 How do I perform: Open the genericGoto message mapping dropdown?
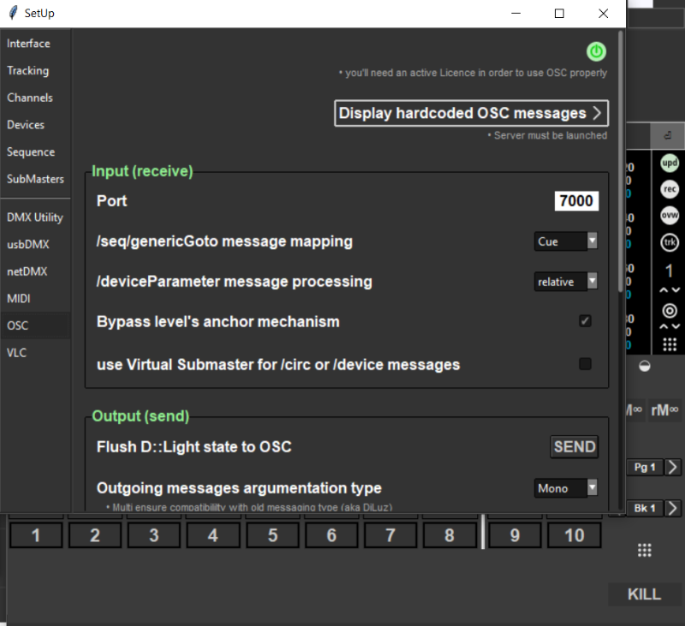tap(565, 241)
